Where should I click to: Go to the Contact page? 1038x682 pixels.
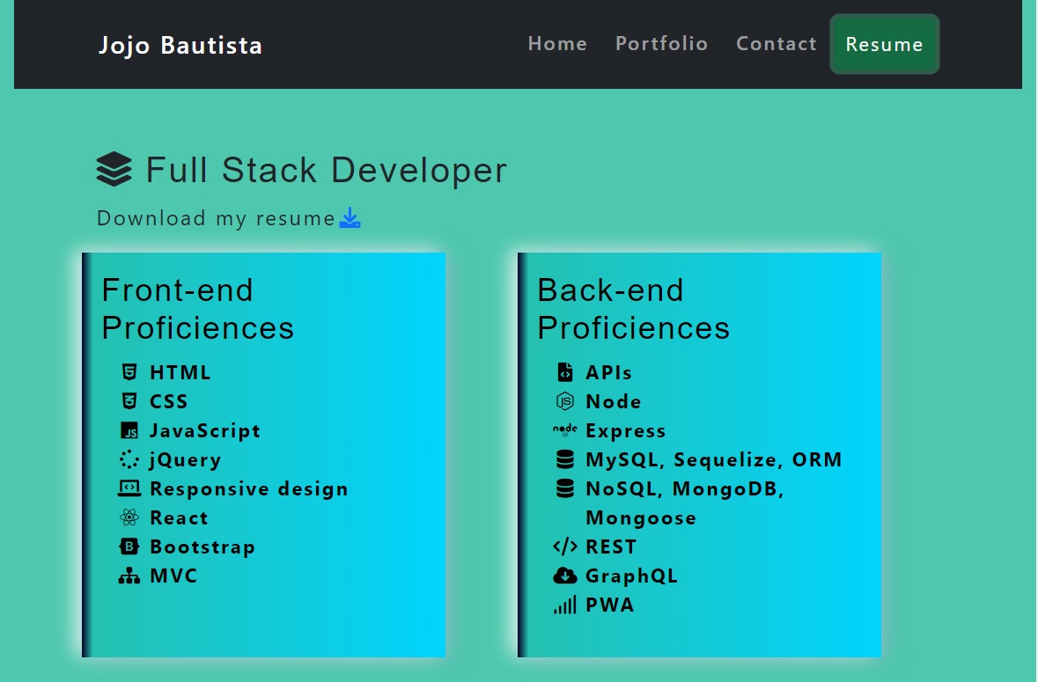tap(777, 44)
